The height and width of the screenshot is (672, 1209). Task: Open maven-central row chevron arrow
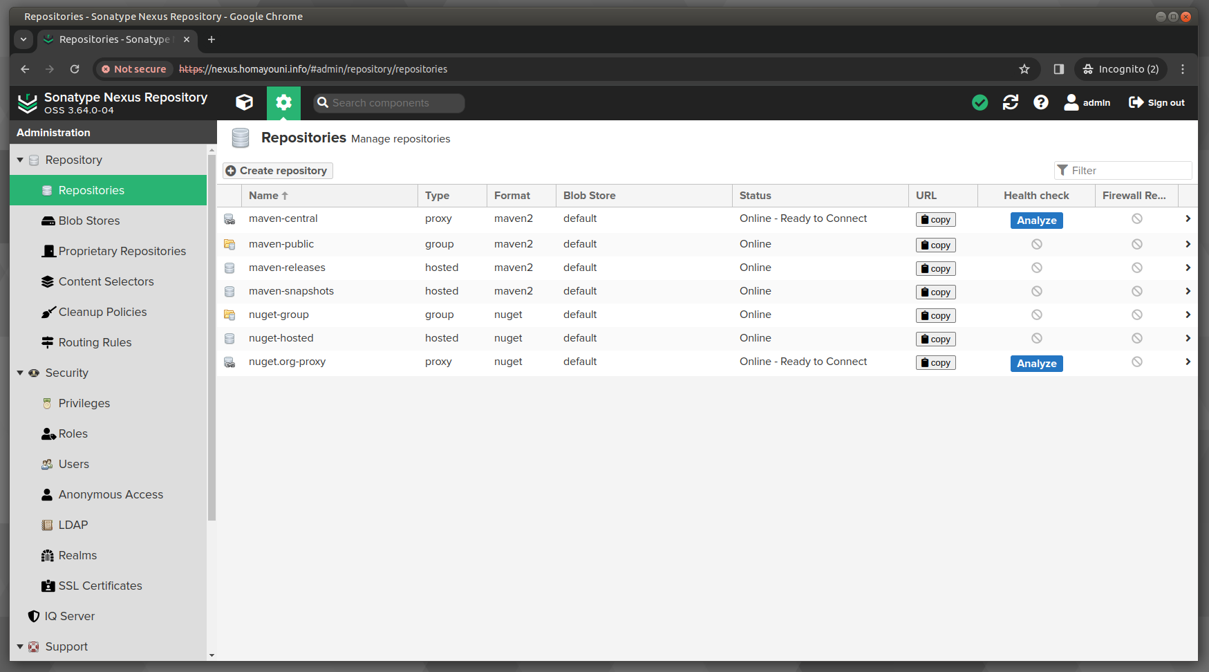[1188, 218]
